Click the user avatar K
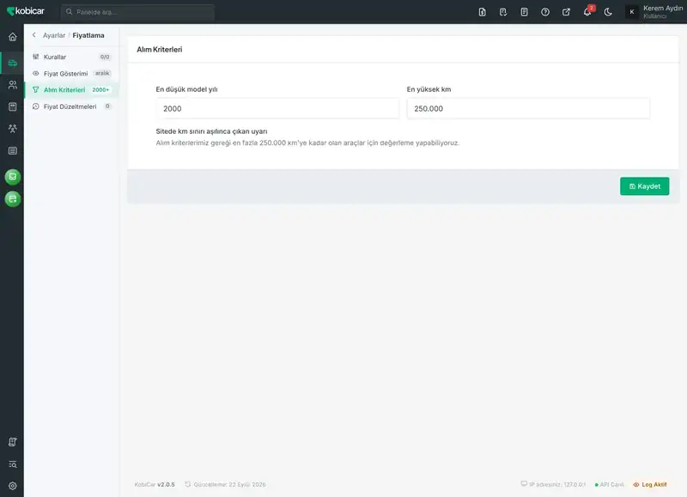687x497 pixels. [631, 12]
